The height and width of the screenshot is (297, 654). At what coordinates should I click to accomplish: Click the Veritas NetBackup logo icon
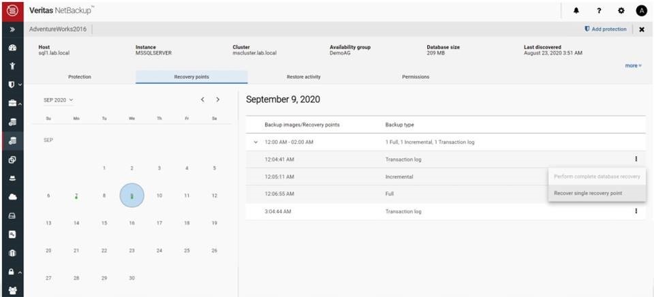12,10
